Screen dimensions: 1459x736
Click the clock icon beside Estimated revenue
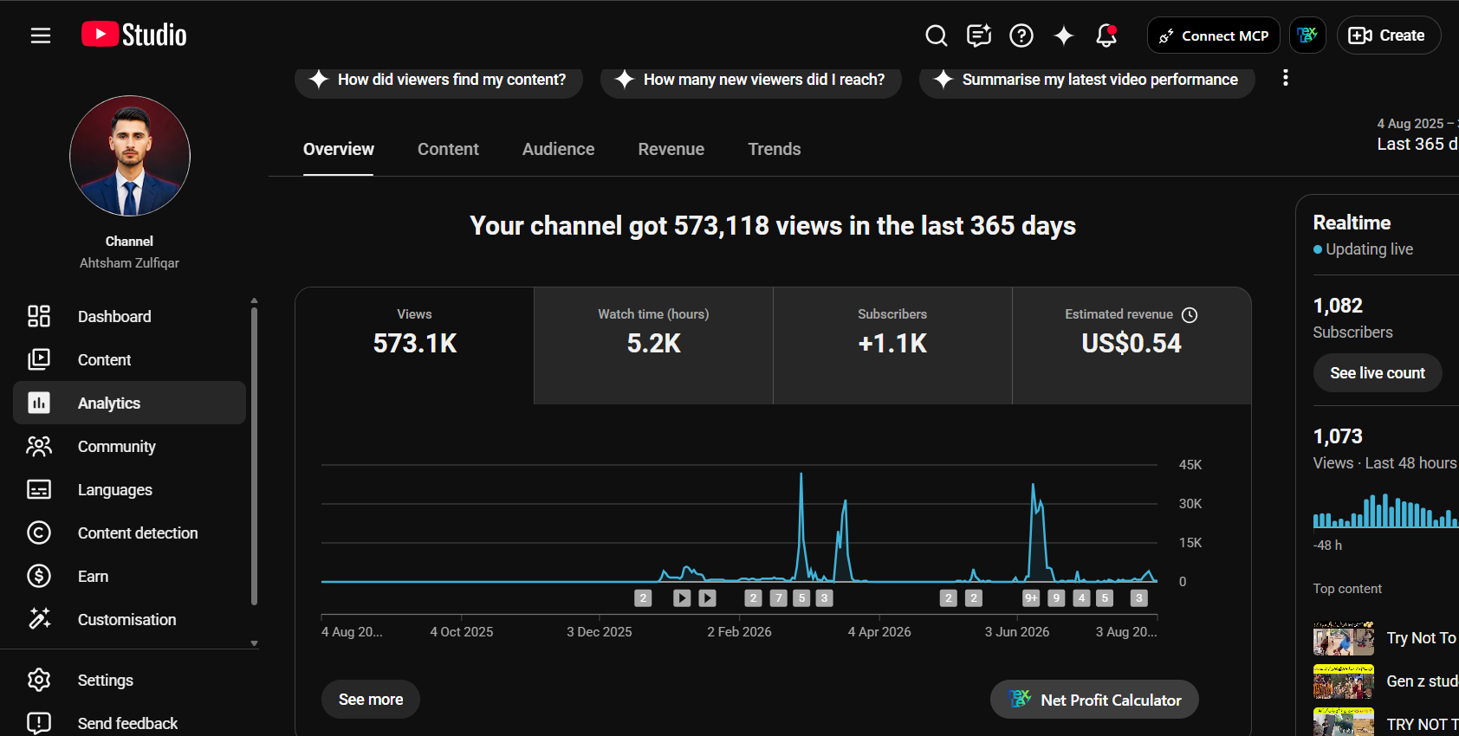(1190, 315)
